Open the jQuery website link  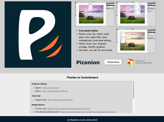click(x=51, y=88)
